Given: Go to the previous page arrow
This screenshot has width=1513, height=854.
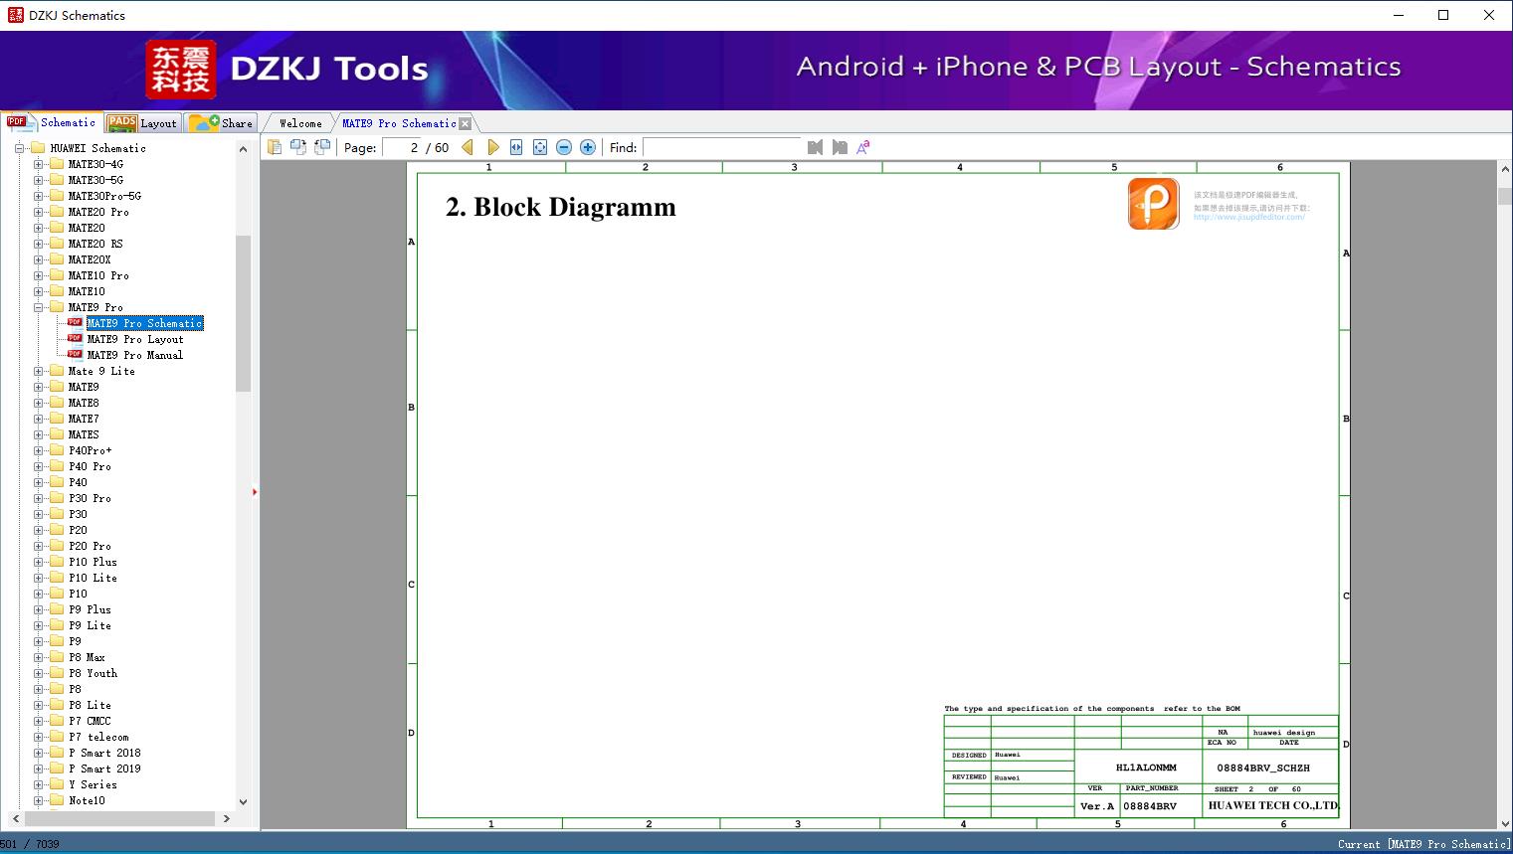Looking at the screenshot, I should point(468,147).
